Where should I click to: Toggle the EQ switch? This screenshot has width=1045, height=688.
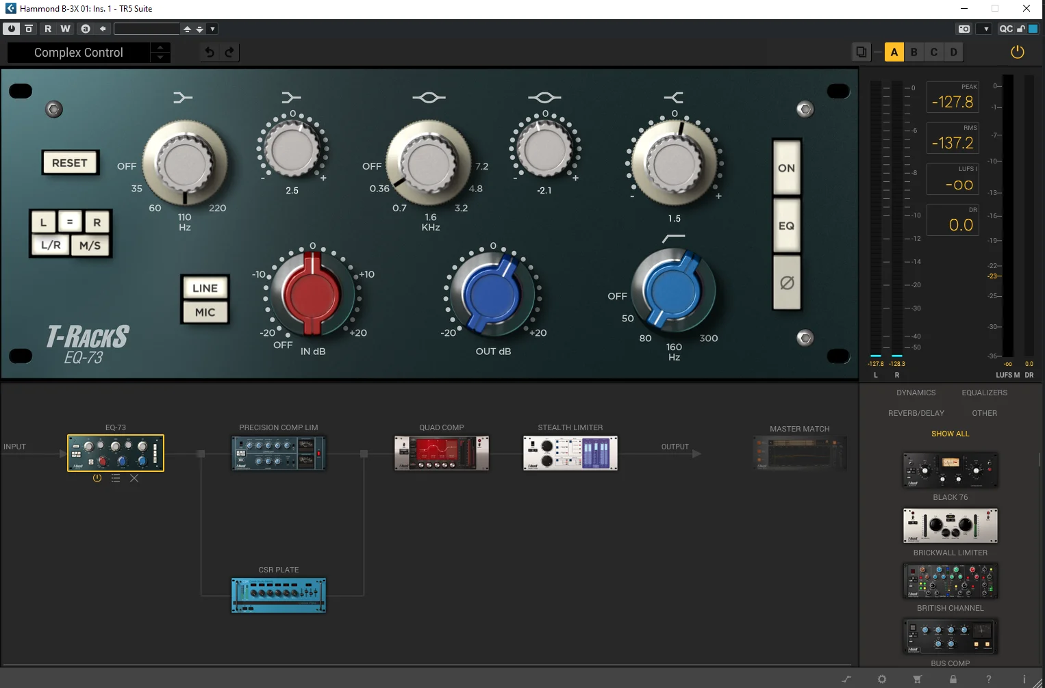coord(787,226)
